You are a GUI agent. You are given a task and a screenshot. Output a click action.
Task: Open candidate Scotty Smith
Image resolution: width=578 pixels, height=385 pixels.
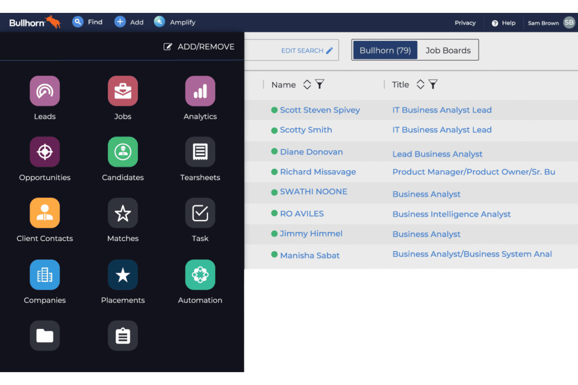306,130
